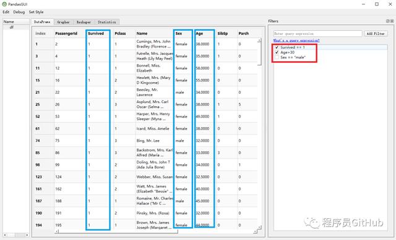Enable the 'Sex == "male"' filter
The image size is (396, 240).
click(277, 57)
